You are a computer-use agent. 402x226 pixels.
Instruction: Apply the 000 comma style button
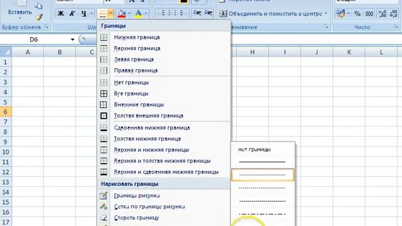tap(369, 14)
